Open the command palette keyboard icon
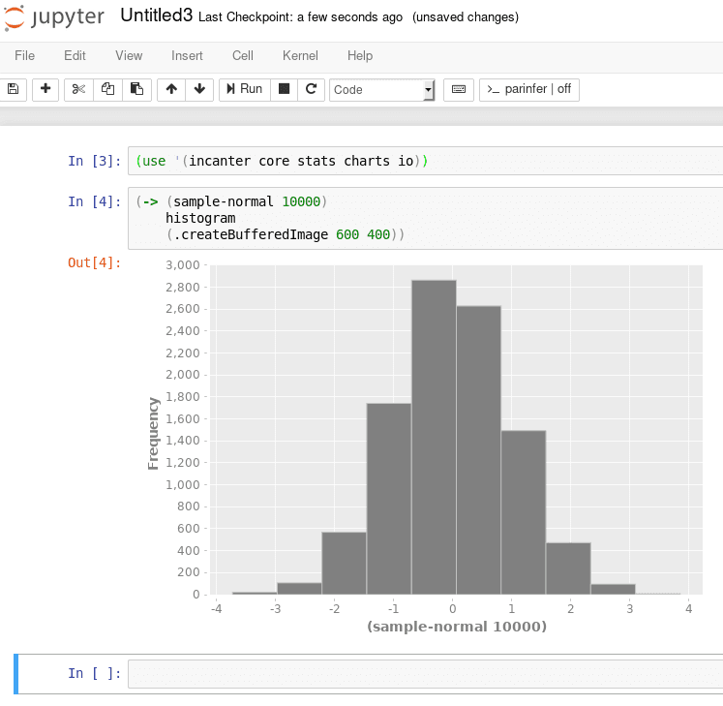Viewport: 723px width, 706px height. pos(459,89)
